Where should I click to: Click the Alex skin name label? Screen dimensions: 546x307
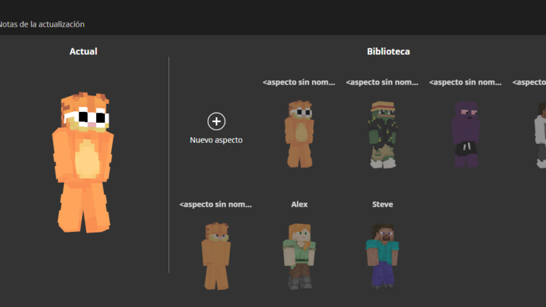point(299,204)
